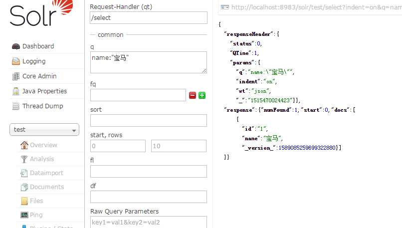The width and height of the screenshot is (402, 228).
Task: Open the Dashboard icon in sidebar
Action: coord(16,46)
